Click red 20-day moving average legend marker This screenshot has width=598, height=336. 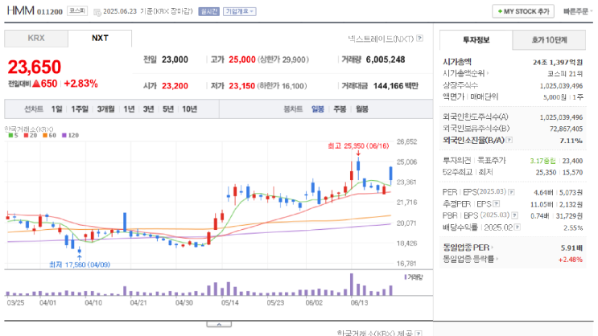click(26, 135)
